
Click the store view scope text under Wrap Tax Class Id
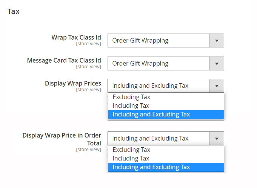88,44
